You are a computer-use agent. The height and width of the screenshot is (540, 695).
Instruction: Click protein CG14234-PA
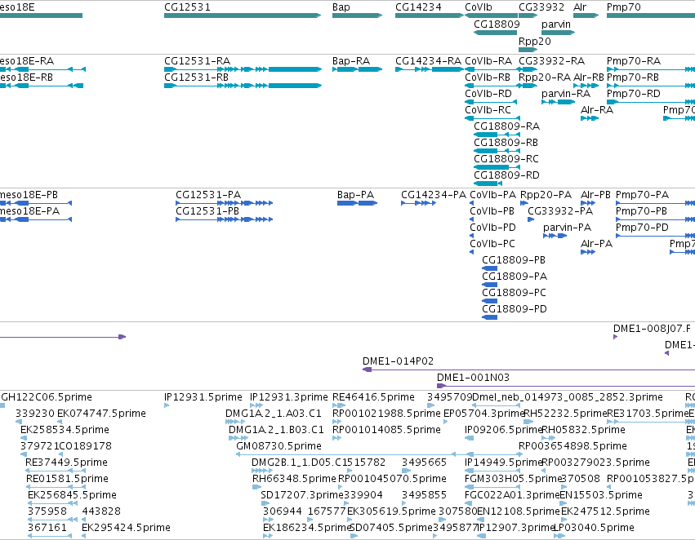[x=418, y=203]
